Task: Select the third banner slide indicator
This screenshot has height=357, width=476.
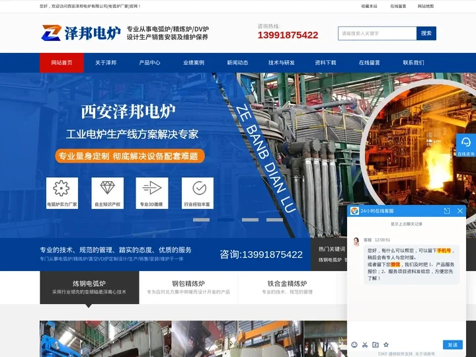Action: pyautogui.click(x=250, y=219)
